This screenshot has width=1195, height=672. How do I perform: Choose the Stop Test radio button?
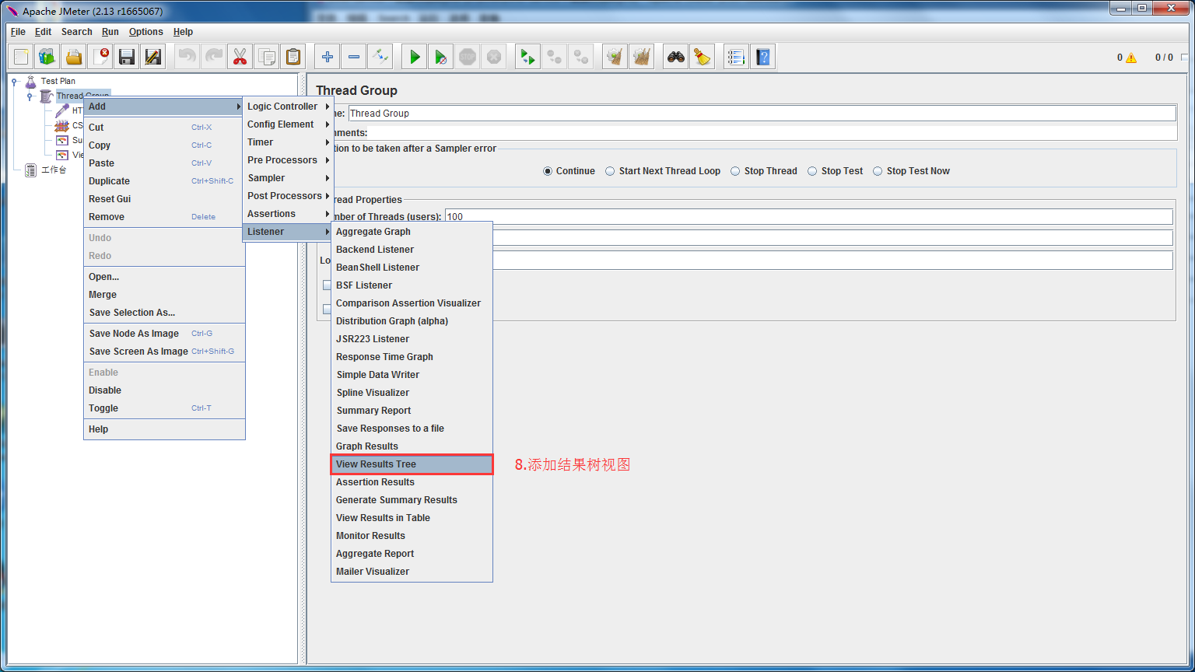812,171
